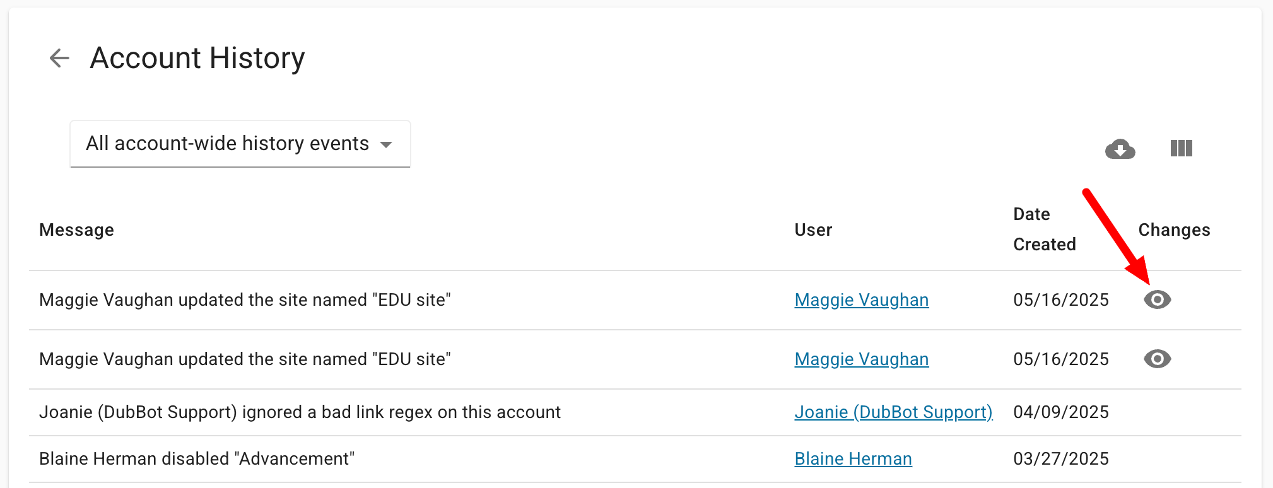Open the Joanie (DubBot Support) user link

click(893, 412)
